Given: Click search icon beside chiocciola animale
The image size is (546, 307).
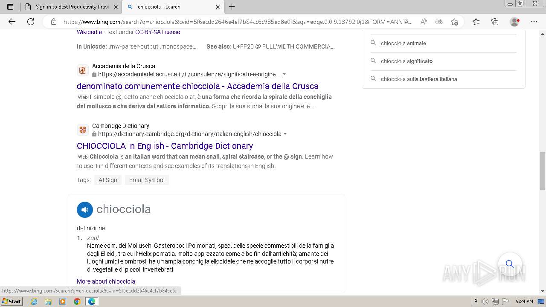Looking at the screenshot, I should 373,43.
